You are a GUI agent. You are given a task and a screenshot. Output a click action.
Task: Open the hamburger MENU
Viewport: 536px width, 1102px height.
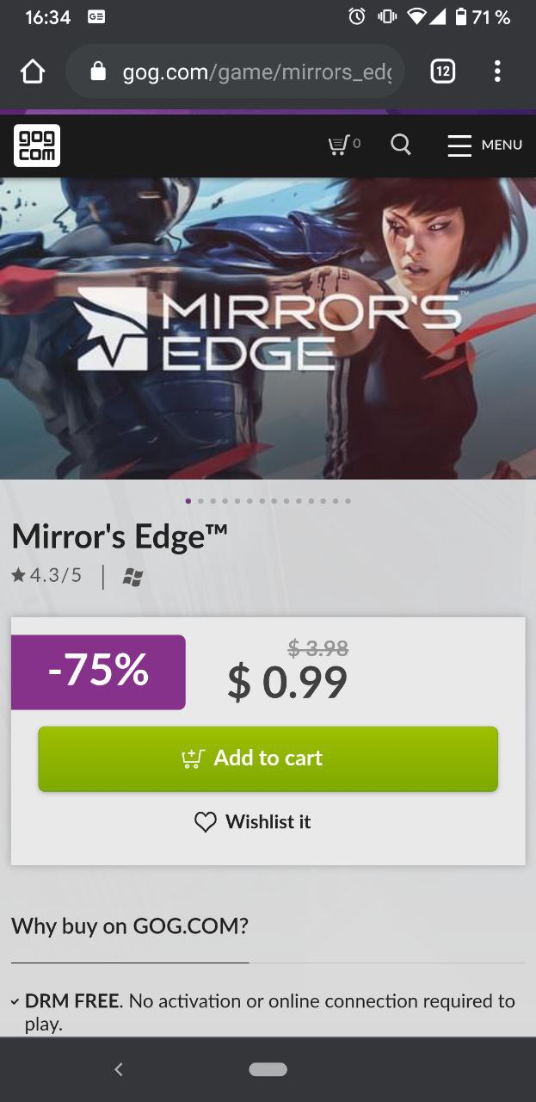click(484, 145)
